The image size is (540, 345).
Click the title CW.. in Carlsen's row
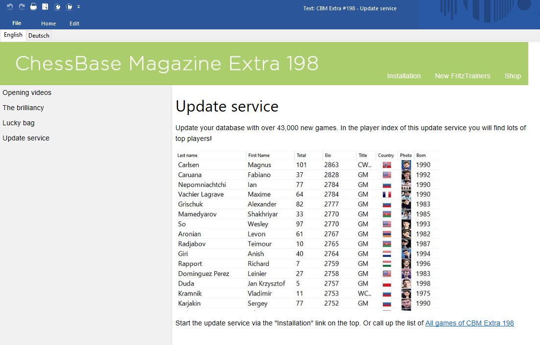[x=364, y=165]
